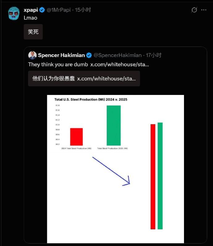
Task: Click Spencer Hakimian's verified checkmark
Action: [89, 55]
